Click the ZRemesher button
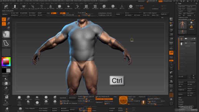 coord(73,98)
